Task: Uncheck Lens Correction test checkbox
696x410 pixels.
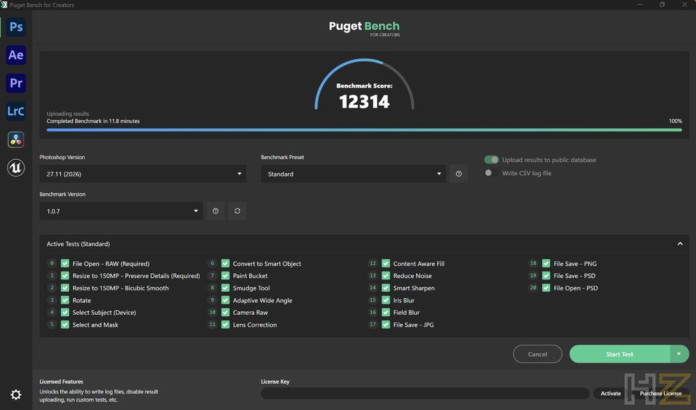Action: (226, 325)
